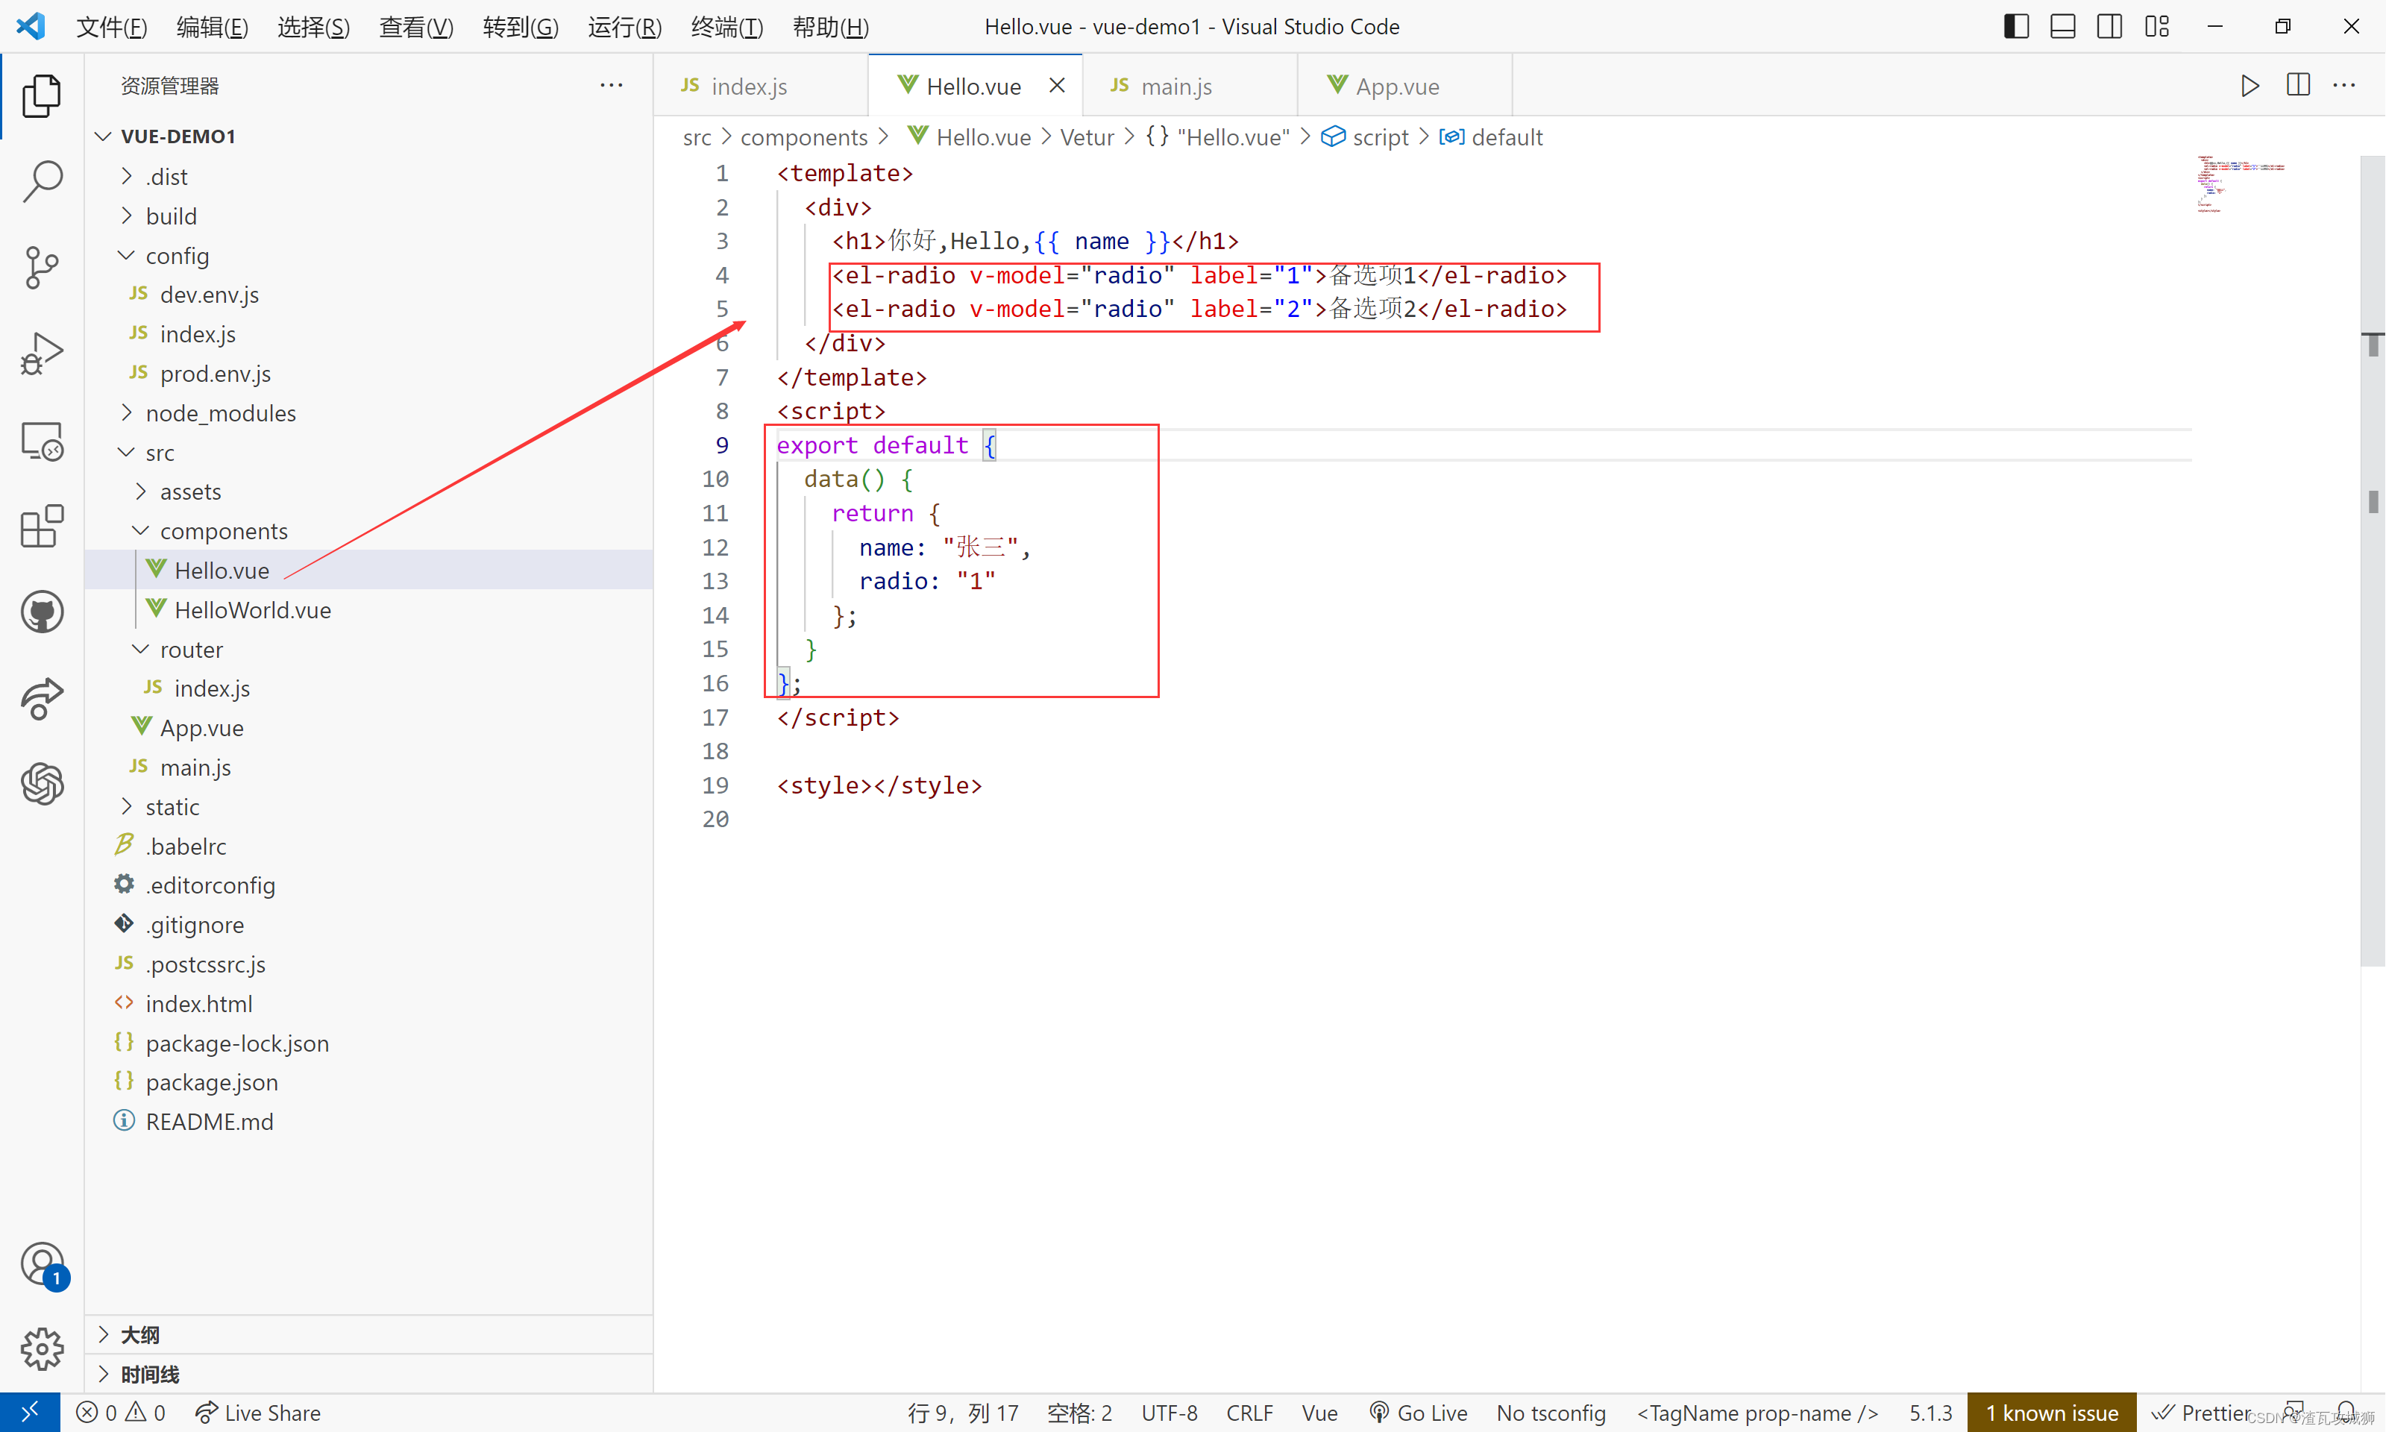The image size is (2386, 1432).
Task: Expand the config folder in explorer
Action: [x=128, y=254]
